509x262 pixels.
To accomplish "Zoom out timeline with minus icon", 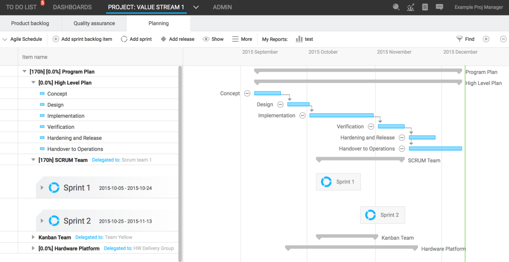I will coord(503,39).
